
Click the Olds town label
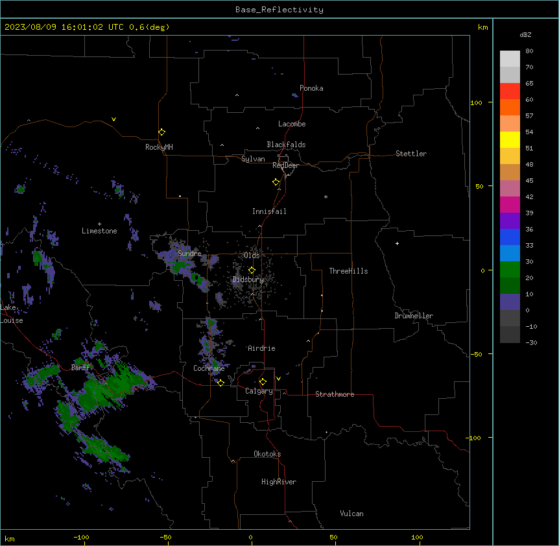252,255
